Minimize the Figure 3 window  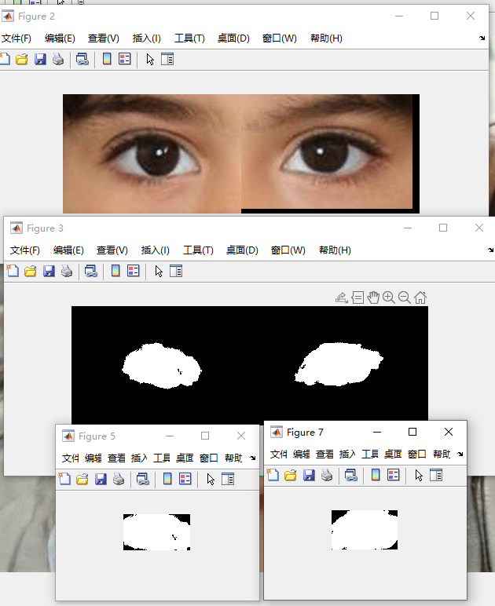click(x=408, y=228)
